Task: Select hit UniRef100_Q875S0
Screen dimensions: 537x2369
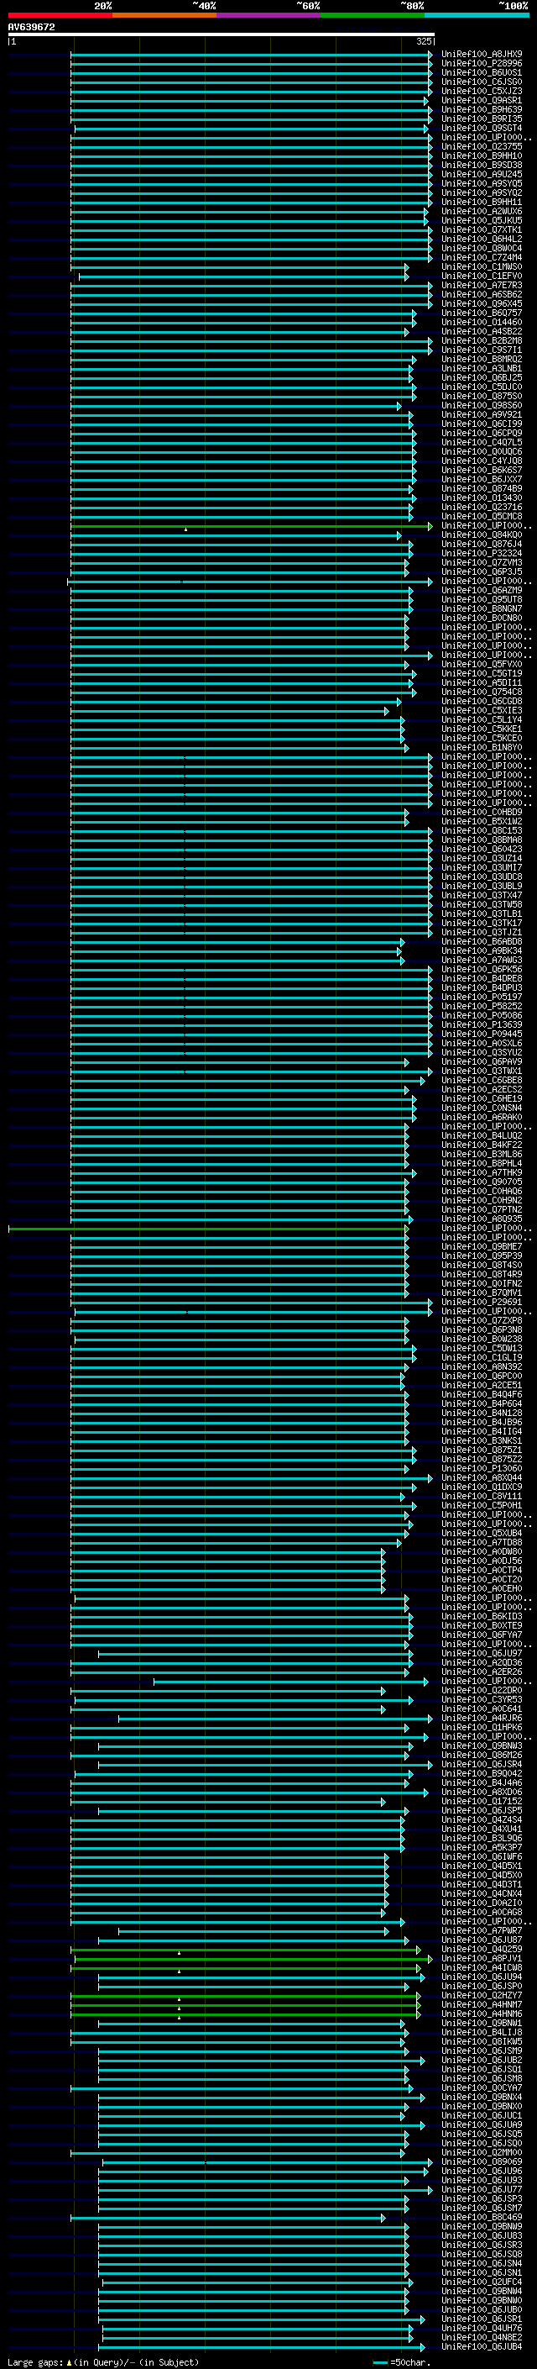Action: pyautogui.click(x=482, y=397)
